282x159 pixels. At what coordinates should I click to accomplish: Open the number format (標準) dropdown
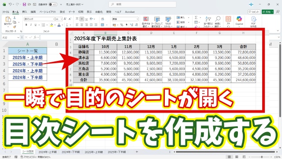click(x=137, y=19)
